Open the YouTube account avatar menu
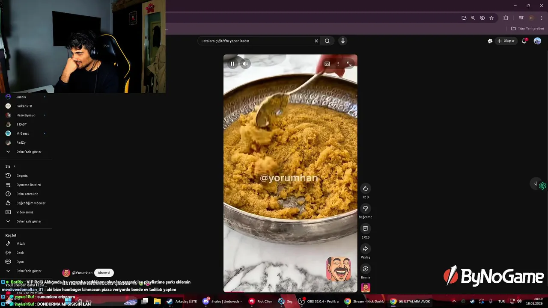 [x=537, y=41]
